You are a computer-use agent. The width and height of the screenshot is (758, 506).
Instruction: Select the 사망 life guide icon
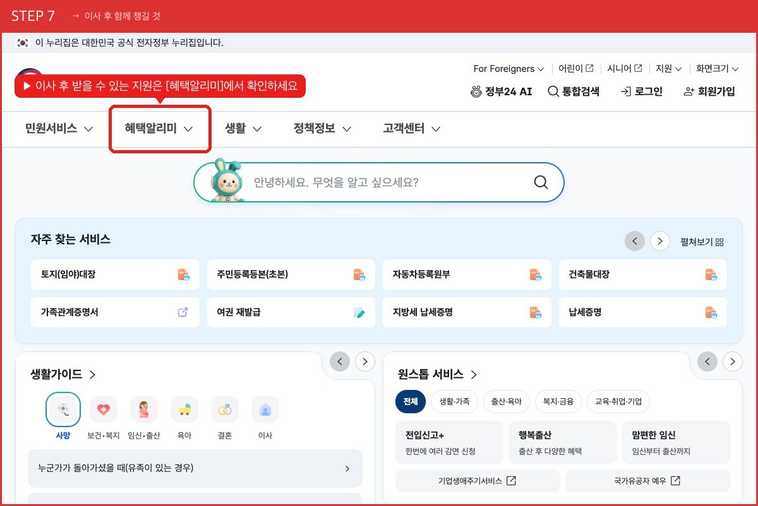[x=63, y=409]
